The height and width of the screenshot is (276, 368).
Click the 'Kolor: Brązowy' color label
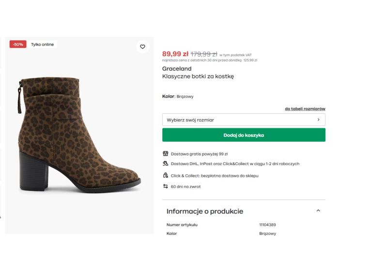click(x=178, y=96)
